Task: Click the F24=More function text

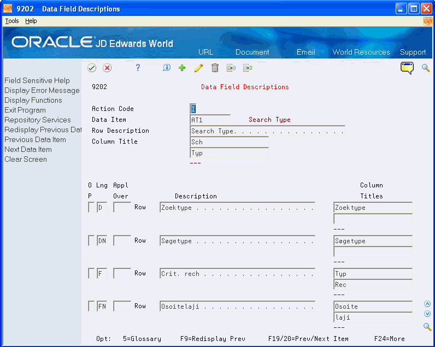Action: click(389, 339)
